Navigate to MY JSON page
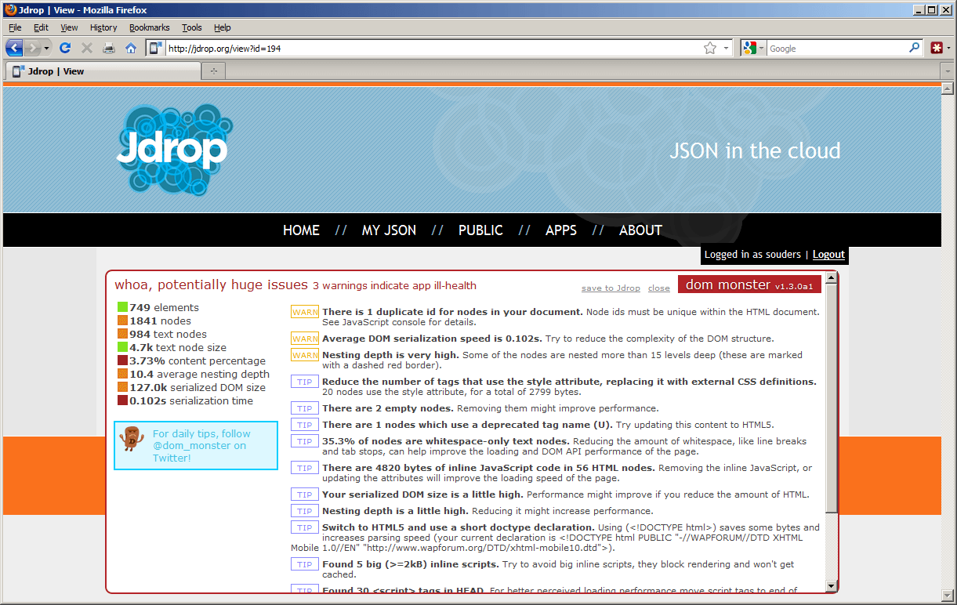957x605 pixels. [x=389, y=230]
